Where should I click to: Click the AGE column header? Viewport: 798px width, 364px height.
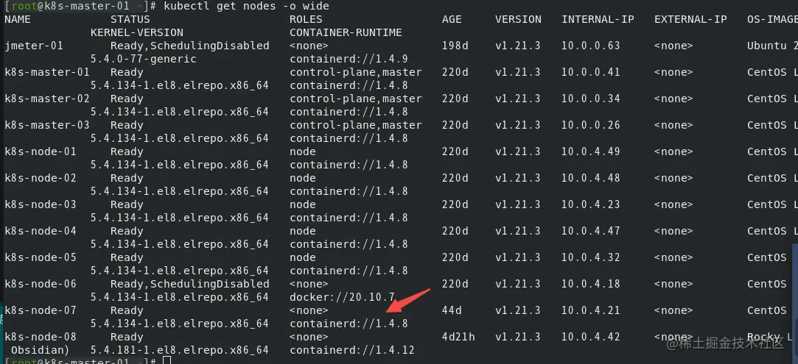(452, 19)
